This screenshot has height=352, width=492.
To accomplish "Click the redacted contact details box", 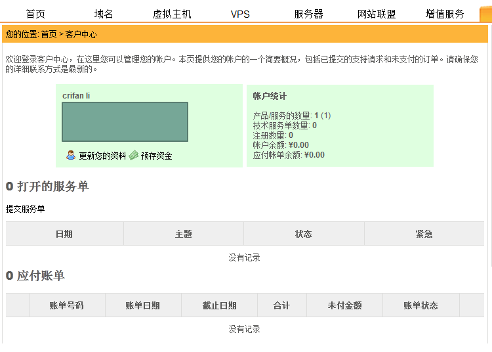I will pos(125,121).
